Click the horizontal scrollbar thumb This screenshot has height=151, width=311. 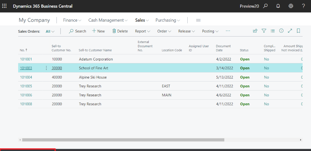coord(123,140)
